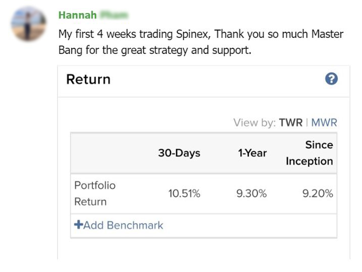Viewport: 362px width, 272px height.
Task: Click the Since Inception column header
Action: click(309, 153)
